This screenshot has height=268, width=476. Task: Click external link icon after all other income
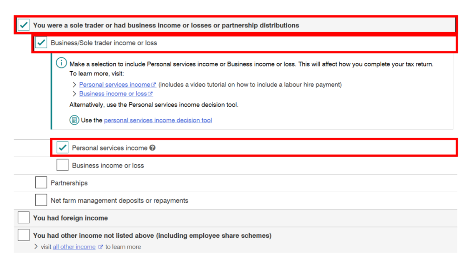point(100,247)
